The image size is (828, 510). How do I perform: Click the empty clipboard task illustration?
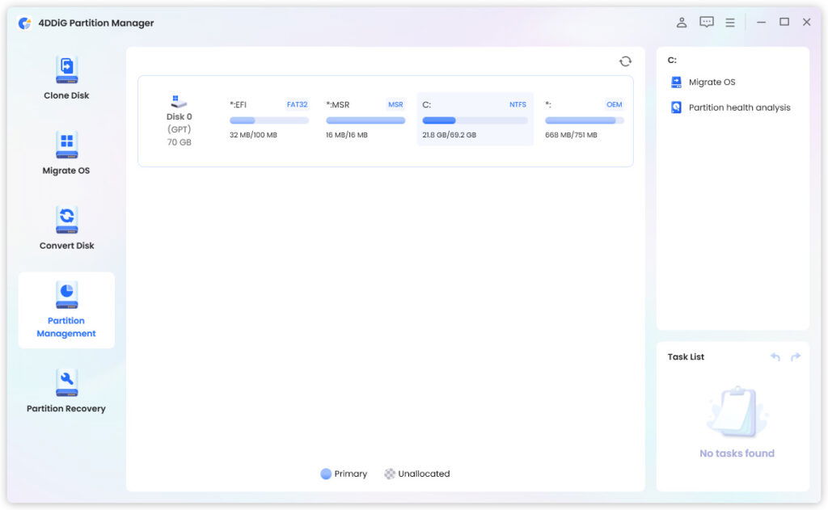click(x=737, y=412)
